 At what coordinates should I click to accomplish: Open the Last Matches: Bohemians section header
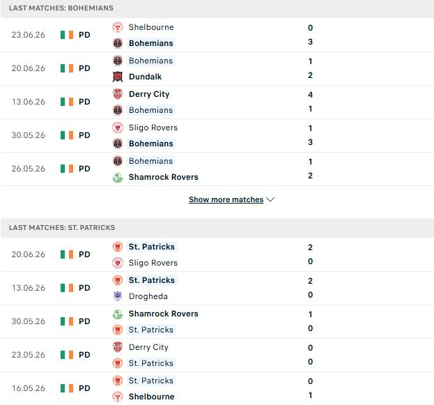coord(217,8)
